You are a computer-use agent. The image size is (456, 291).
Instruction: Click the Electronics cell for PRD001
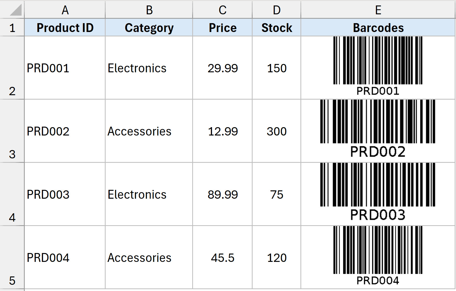point(149,68)
